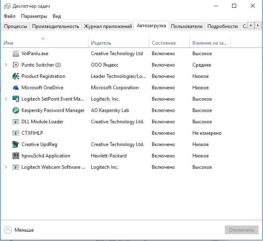Select the Creative UpdReg icon
Screen dimensions: 263x241
click(x=16, y=144)
